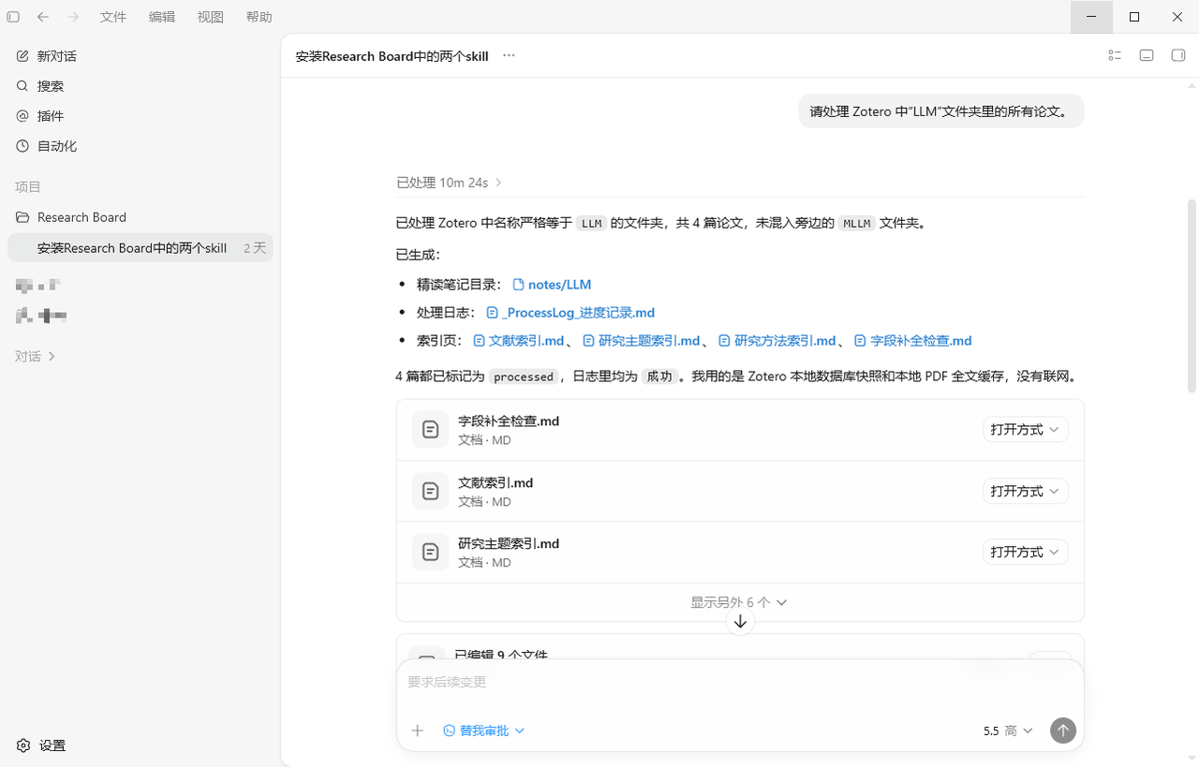Open 打开方式 dropdown for 字段补全检查.md

tap(1025, 430)
